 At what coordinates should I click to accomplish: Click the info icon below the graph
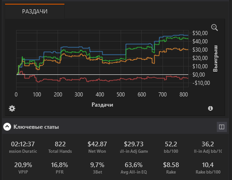pos(210,108)
